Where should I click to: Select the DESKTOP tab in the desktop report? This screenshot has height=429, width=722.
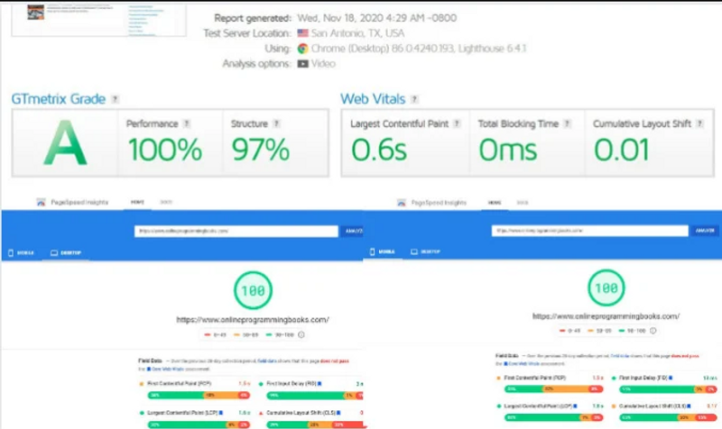coord(66,253)
